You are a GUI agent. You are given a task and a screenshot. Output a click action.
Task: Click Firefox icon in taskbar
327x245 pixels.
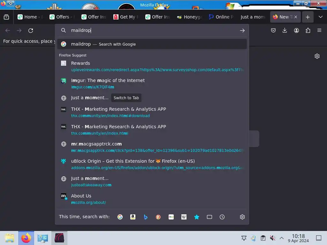pyautogui.click(x=26, y=238)
